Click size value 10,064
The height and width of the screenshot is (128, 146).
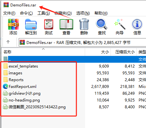103,100
